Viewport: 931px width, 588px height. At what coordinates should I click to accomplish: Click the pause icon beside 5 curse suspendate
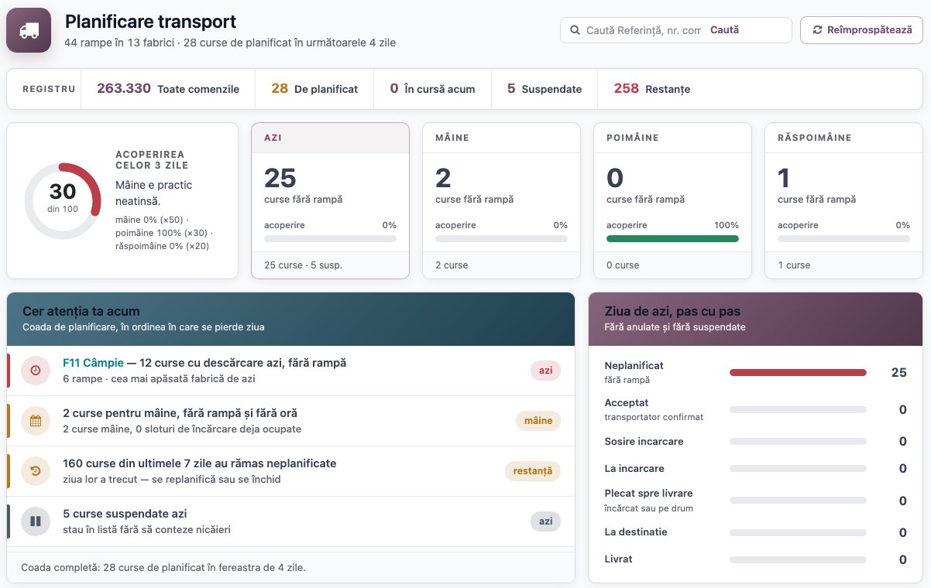coord(36,521)
